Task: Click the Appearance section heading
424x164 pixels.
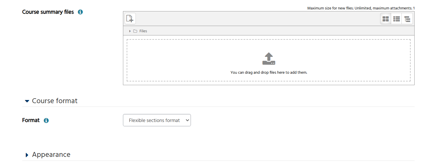Action: coord(51,155)
